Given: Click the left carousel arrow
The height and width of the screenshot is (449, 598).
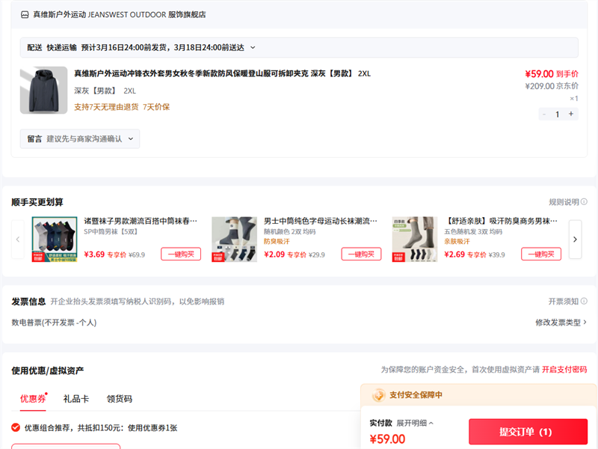Looking at the screenshot, I should [x=19, y=239].
